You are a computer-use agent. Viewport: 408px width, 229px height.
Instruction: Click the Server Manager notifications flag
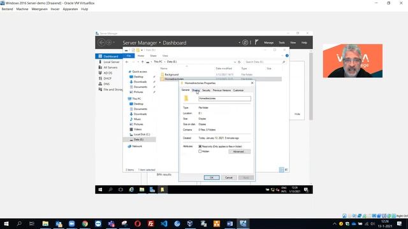256,42
